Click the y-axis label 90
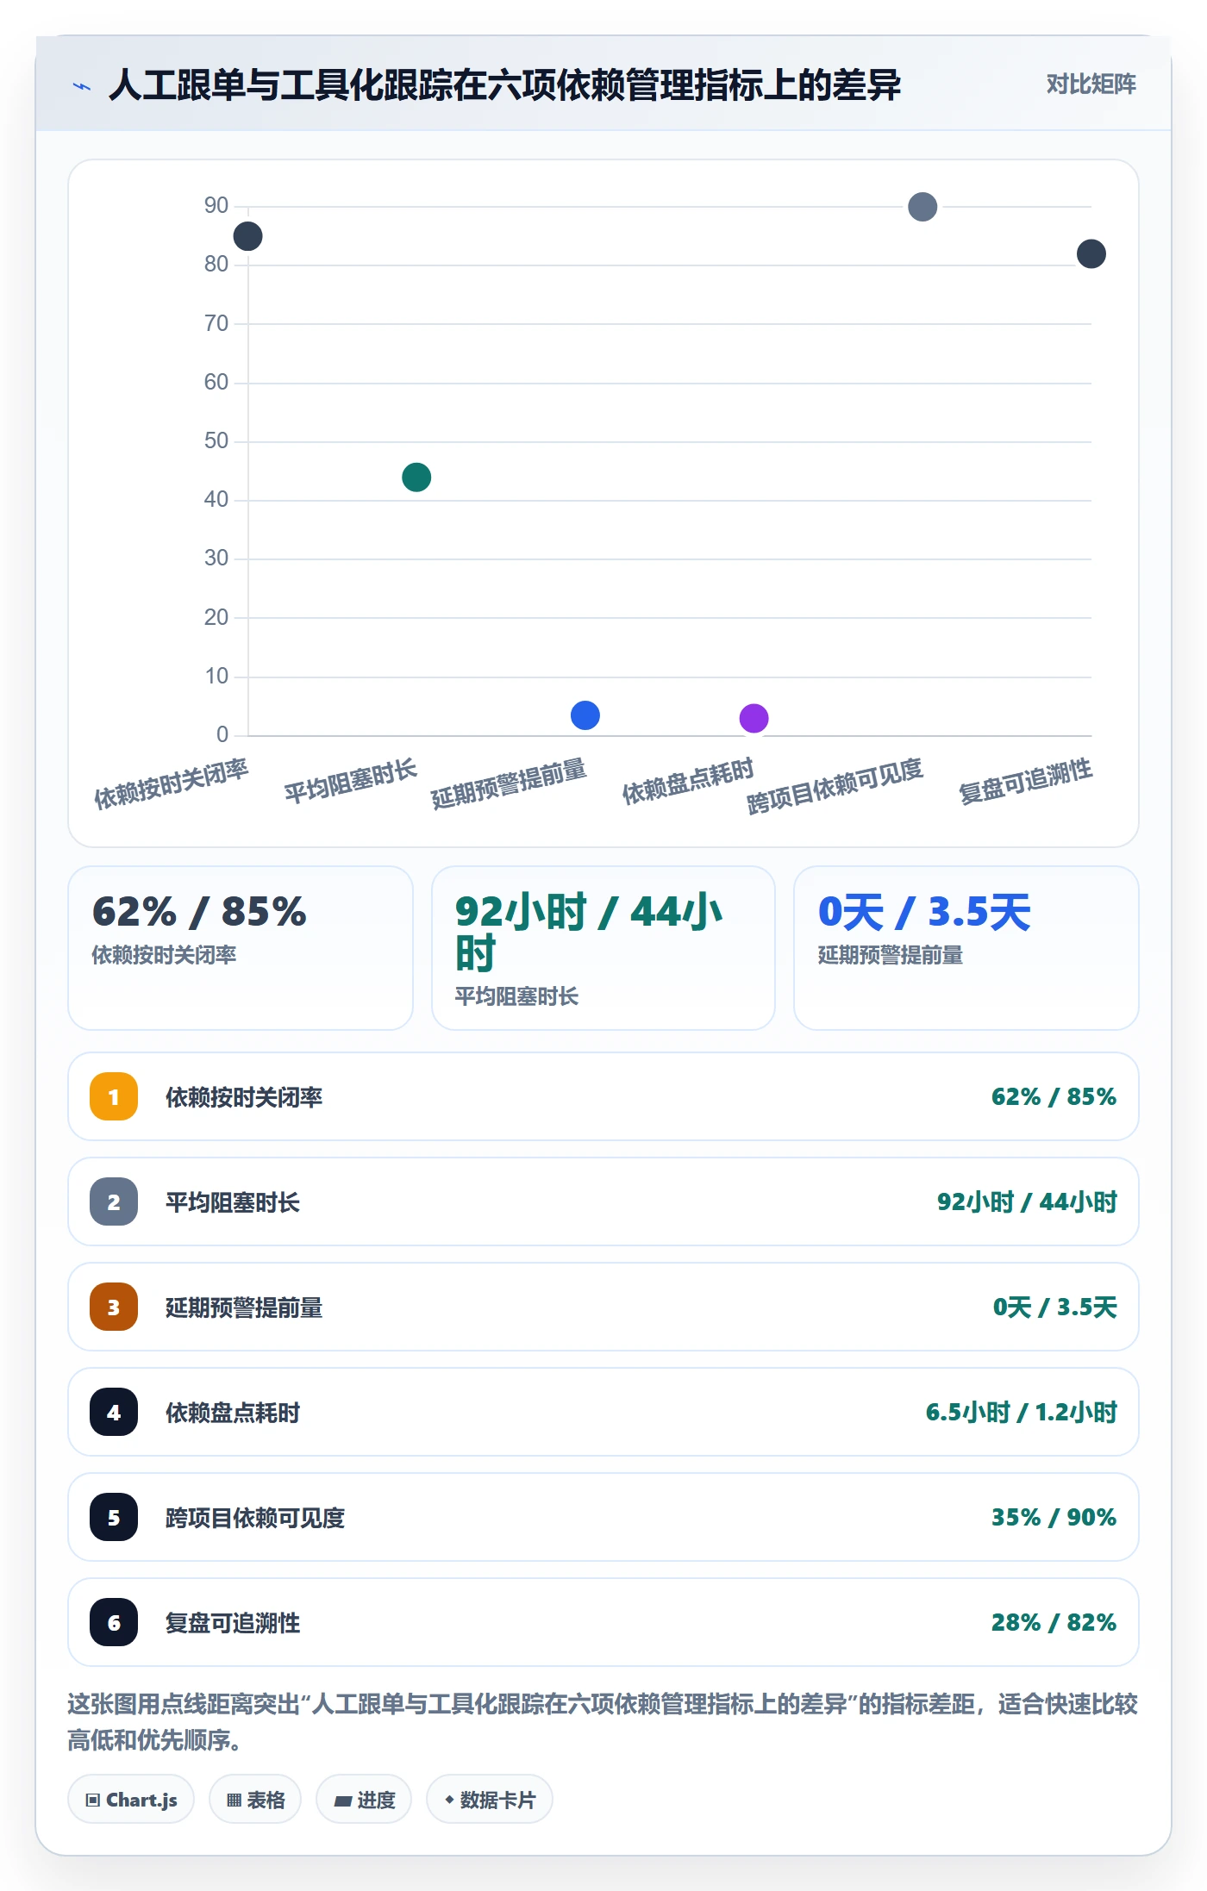1207x1891 pixels. click(216, 205)
